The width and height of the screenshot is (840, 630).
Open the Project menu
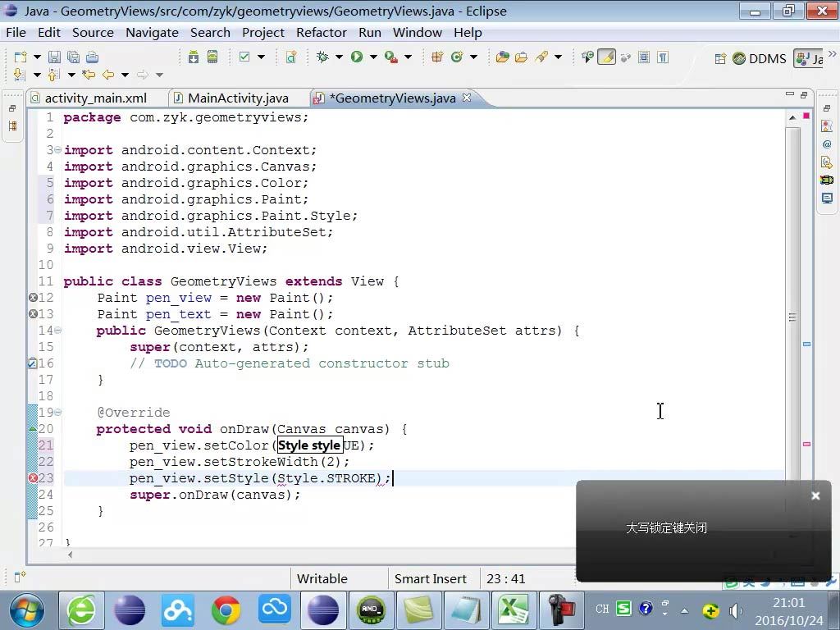pyautogui.click(x=263, y=32)
